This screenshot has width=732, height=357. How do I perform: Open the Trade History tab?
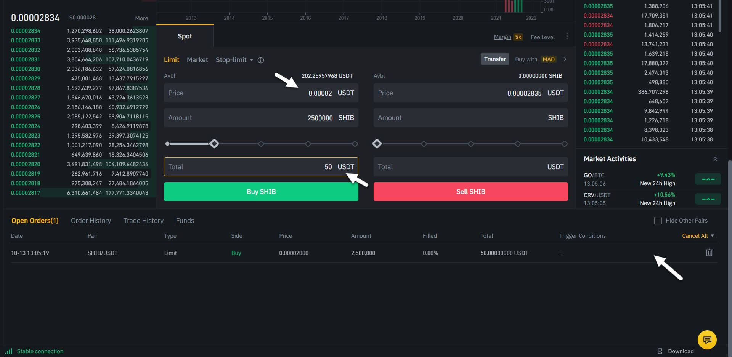coord(143,221)
